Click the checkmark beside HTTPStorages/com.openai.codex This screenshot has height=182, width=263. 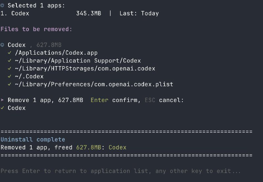pos(10,68)
